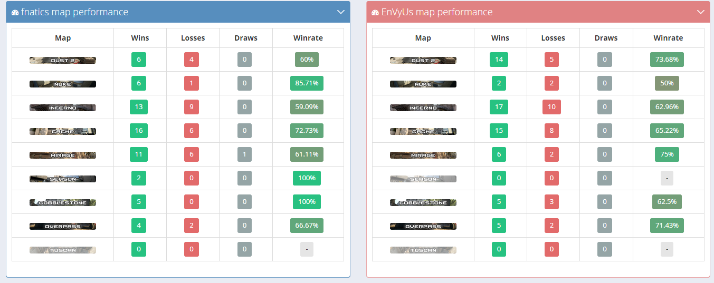This screenshot has height=283, width=714.
Task: Select the Inferno map image in EnVyUs table
Action: (423, 108)
